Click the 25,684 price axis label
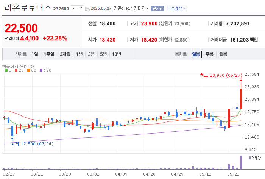The height and width of the screenshot is (179, 265). click(x=252, y=74)
